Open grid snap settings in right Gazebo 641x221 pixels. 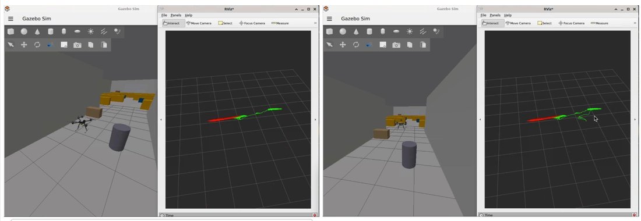click(x=383, y=45)
